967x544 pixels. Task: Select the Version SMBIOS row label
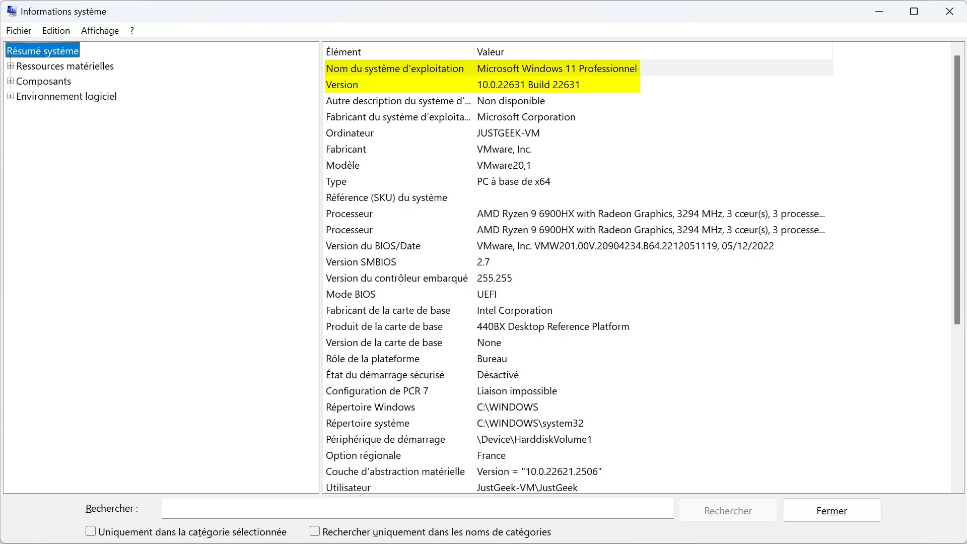361,262
